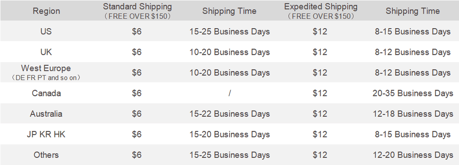The width and height of the screenshot is (459, 165).
Task: Select Australia's 12-18 Business Days cell
Action: (413, 113)
